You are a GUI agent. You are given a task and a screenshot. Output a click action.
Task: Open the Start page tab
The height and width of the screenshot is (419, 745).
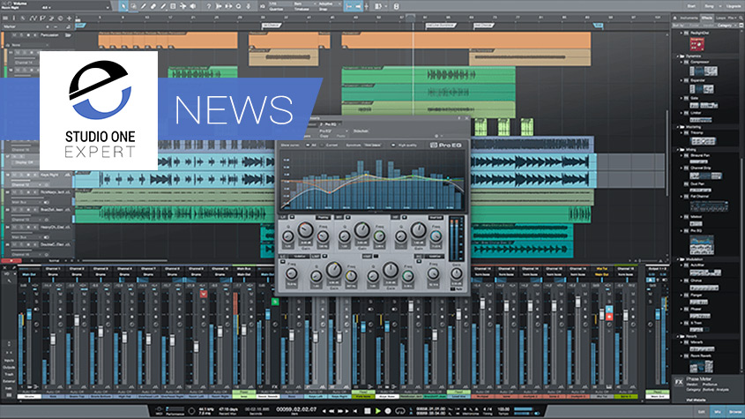coord(692,6)
